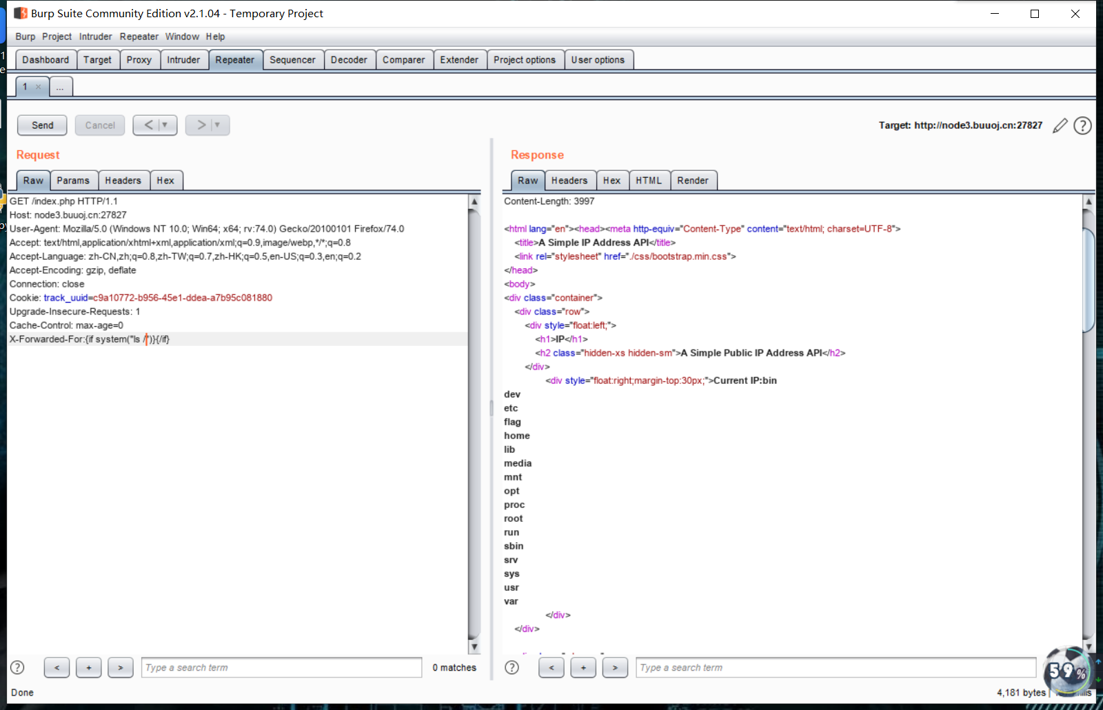Go to next request in history
1103x710 pixels.
pos(201,125)
